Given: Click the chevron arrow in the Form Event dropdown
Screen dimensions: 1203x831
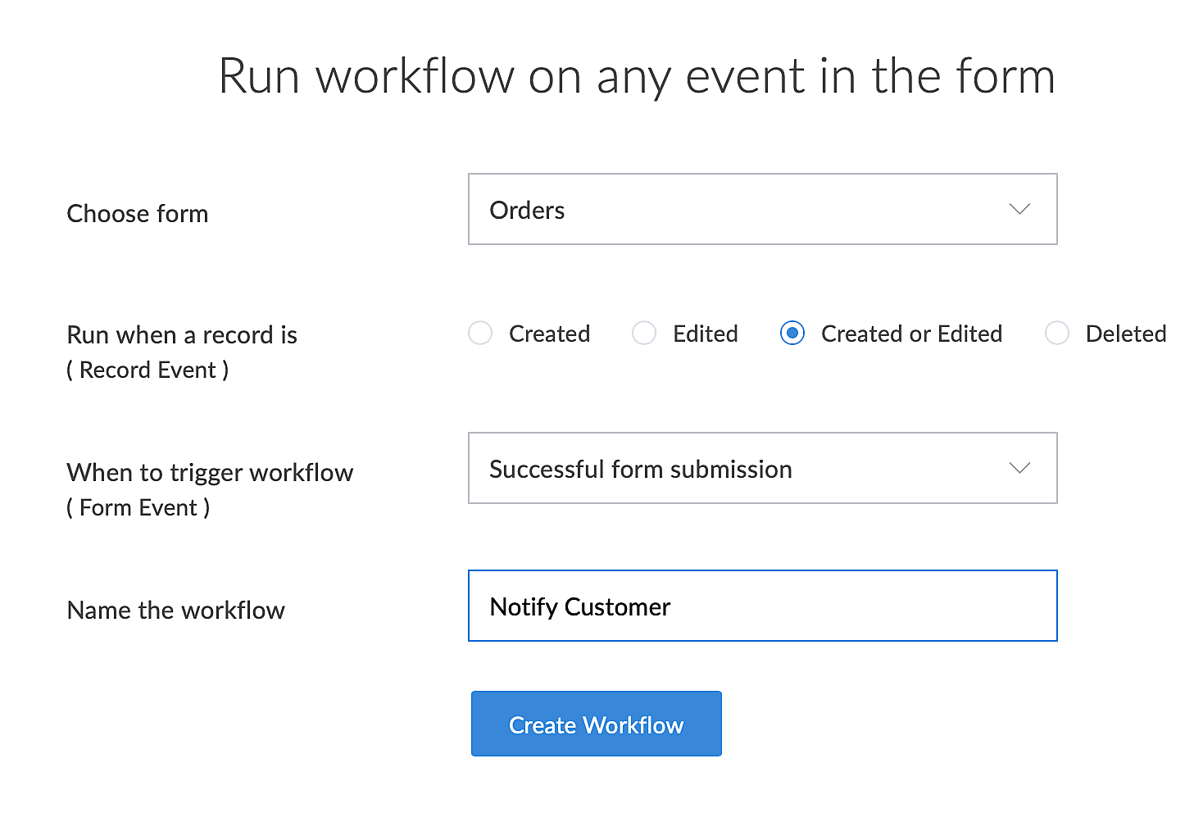Looking at the screenshot, I should pos(1019,468).
